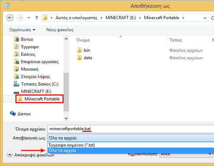The height and width of the screenshot is (166, 214).
Task: Select 'Minecraft Portable' folder in tree
Action: click(42, 99)
